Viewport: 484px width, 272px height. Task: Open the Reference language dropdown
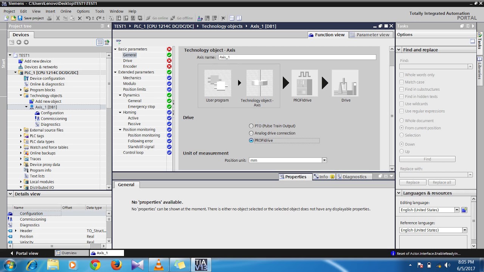tap(465, 230)
